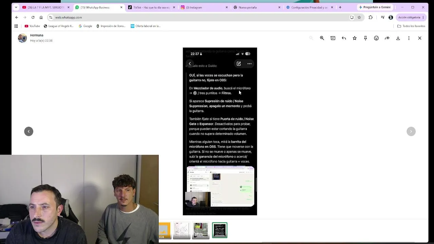Reply to this media message
Viewport: 434px width, 244px height.
pyautogui.click(x=344, y=38)
